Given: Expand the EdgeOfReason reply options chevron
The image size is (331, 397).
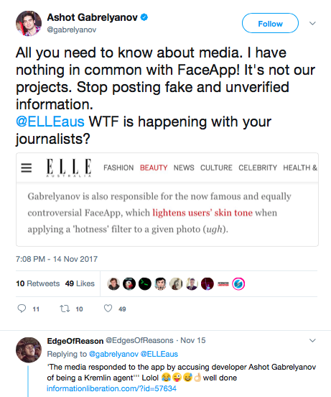Looking at the screenshot, I should click(x=312, y=340).
